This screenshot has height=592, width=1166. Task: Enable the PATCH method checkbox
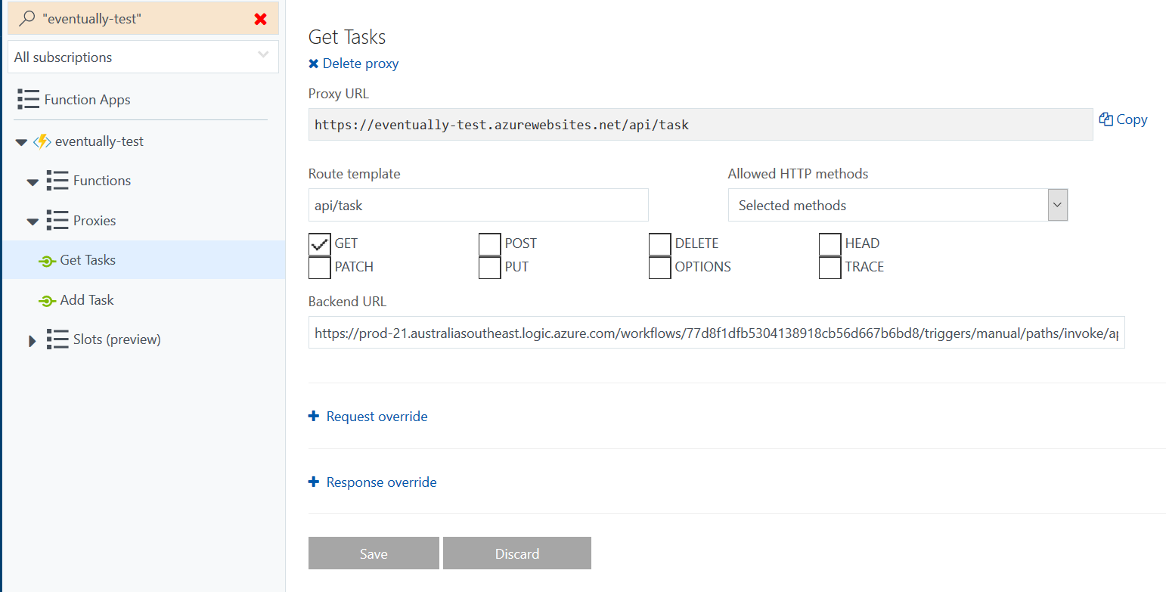tap(320, 268)
